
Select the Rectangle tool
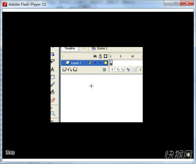click(x=52, y=77)
